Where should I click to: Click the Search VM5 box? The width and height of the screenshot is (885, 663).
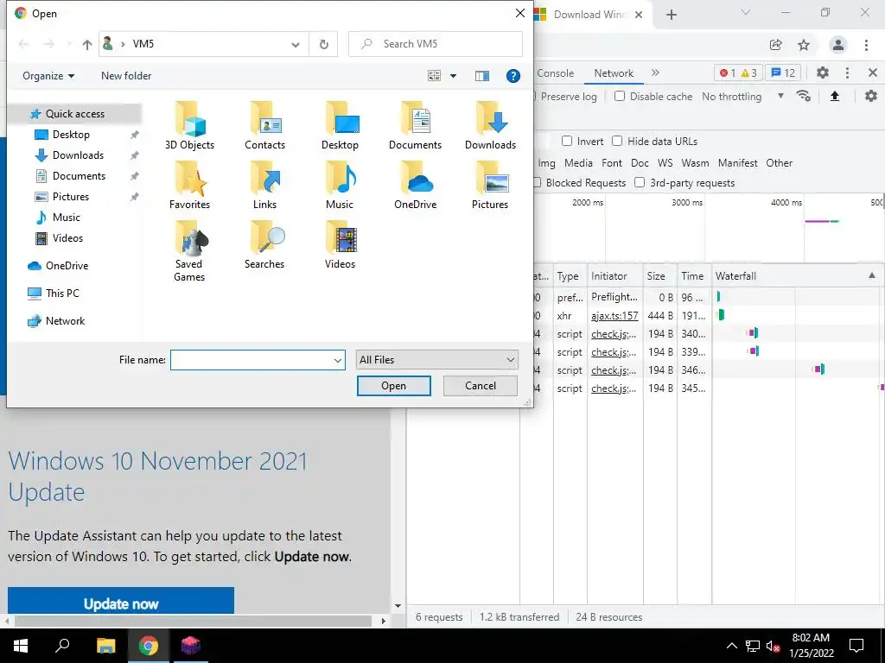click(x=436, y=44)
